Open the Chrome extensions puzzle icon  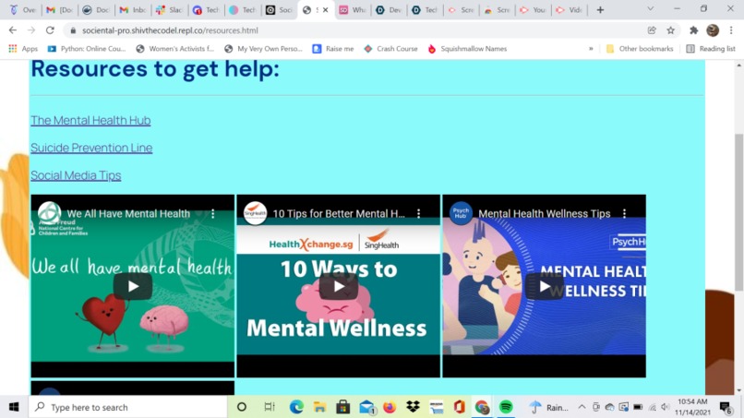point(694,30)
